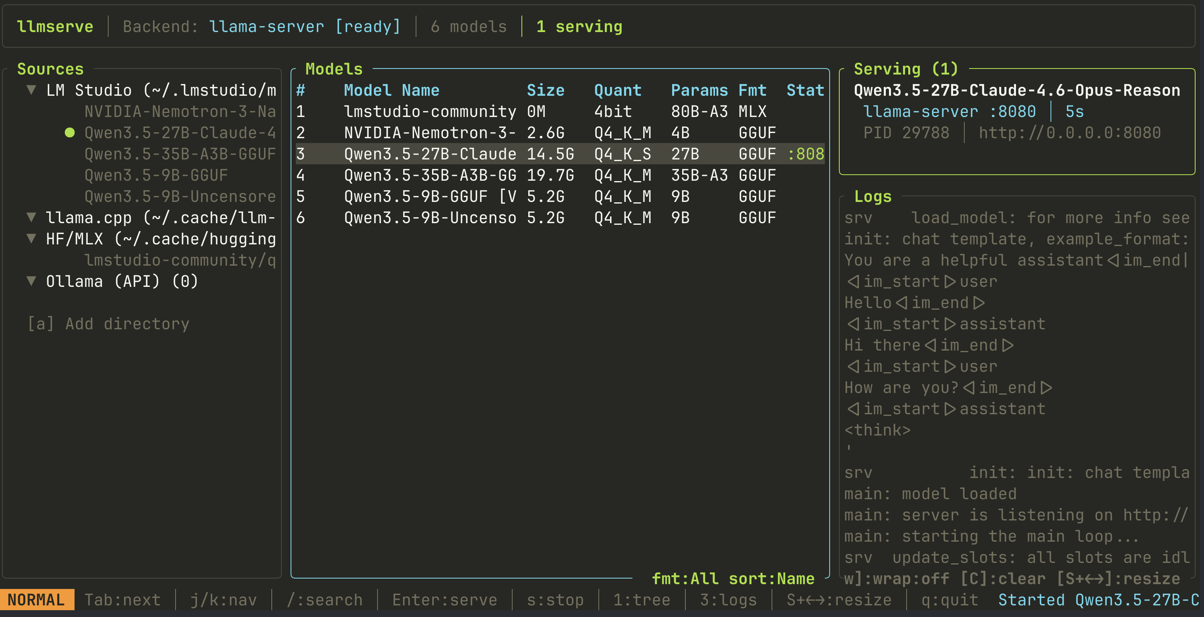Select Qwen3.5-9B-GGUF in the Sources tree
The width and height of the screenshot is (1204, 617).
point(156,175)
